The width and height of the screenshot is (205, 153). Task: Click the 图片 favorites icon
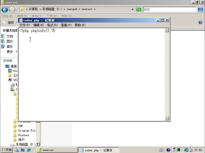pos(3,41)
